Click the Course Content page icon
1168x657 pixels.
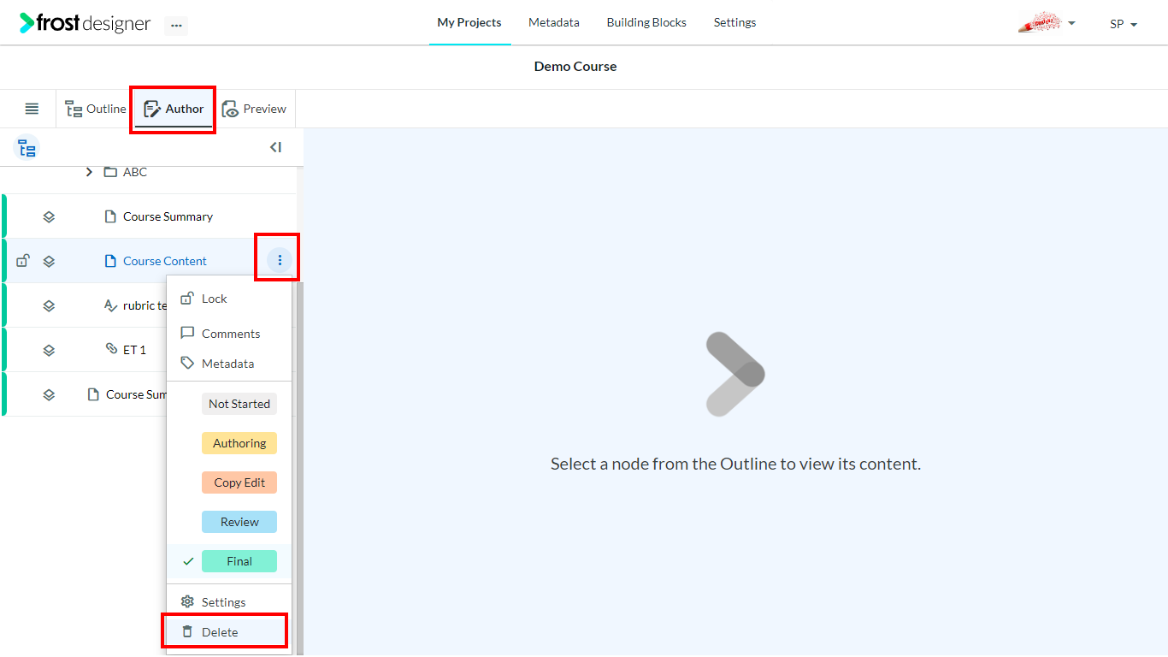[x=110, y=261]
